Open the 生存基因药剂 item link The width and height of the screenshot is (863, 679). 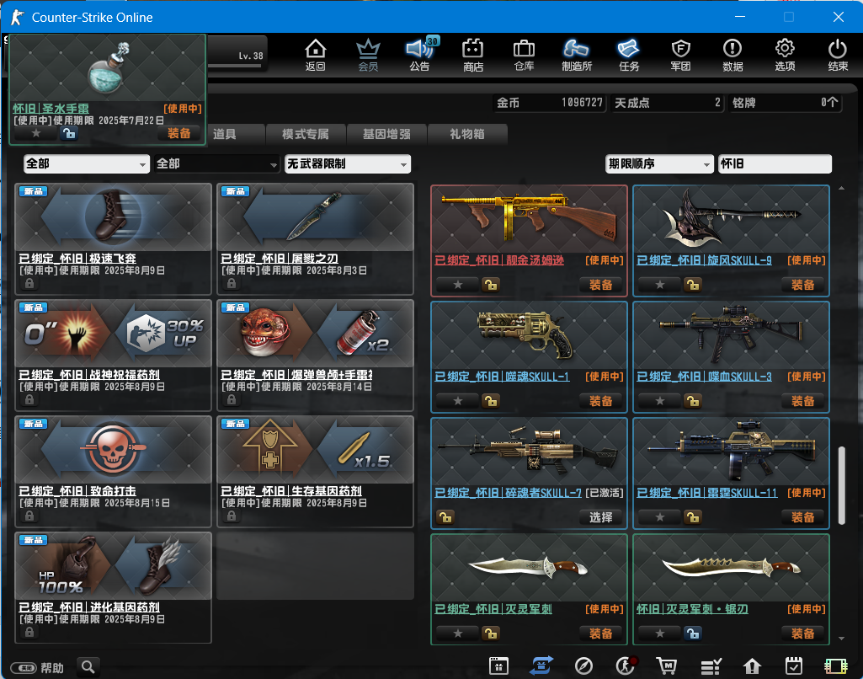tap(291, 490)
